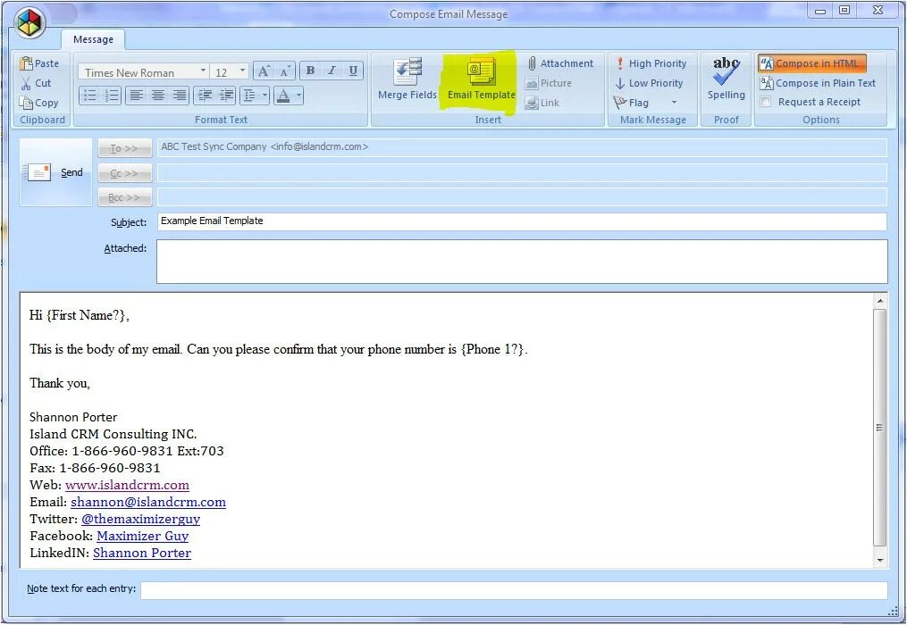Screen dimensions: 907x625
Task: Copy the selected text
Action: click(38, 103)
